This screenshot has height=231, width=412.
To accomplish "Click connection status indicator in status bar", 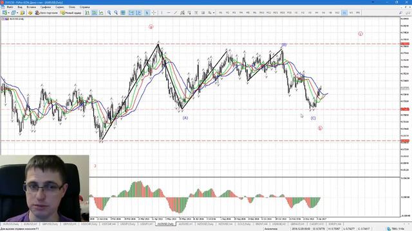I will click(x=395, y=228).
